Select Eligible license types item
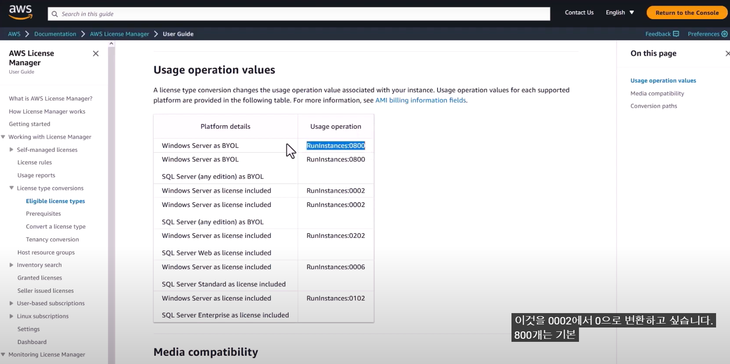This screenshot has width=730, height=364. 55,201
